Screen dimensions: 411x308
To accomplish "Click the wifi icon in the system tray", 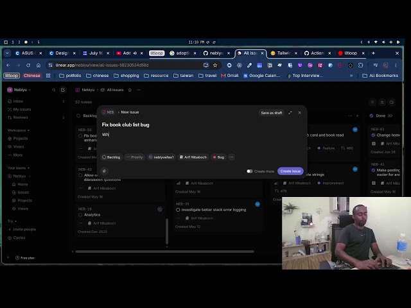I will tap(376, 42).
